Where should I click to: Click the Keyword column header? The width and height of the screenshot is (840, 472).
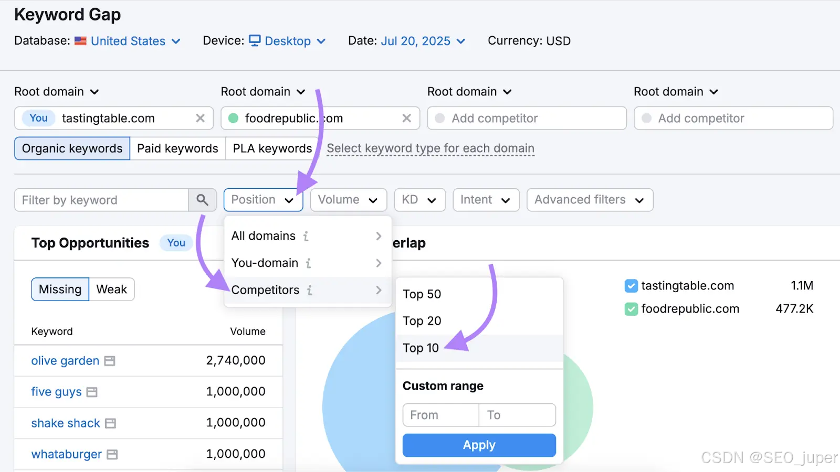tap(52, 331)
